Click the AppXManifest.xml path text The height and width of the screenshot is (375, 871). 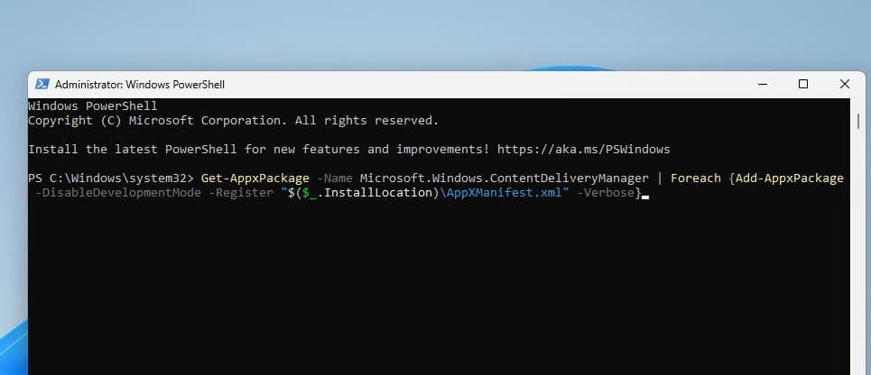pos(505,194)
